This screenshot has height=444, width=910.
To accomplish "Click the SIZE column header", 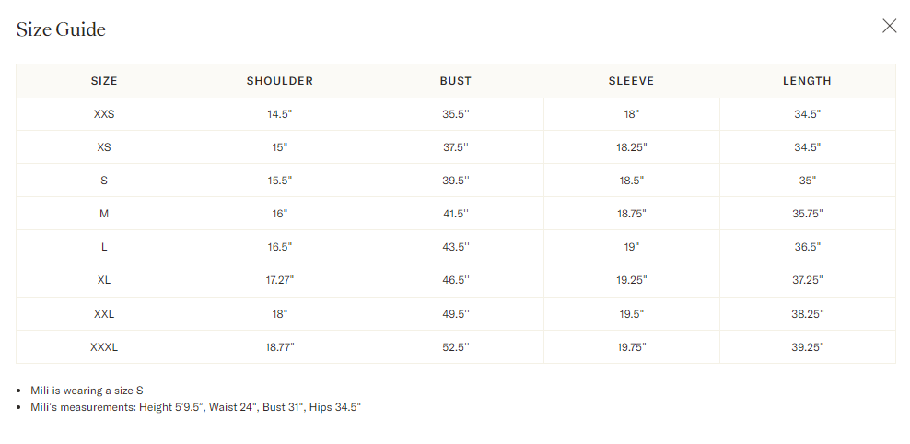I will 104,81.
